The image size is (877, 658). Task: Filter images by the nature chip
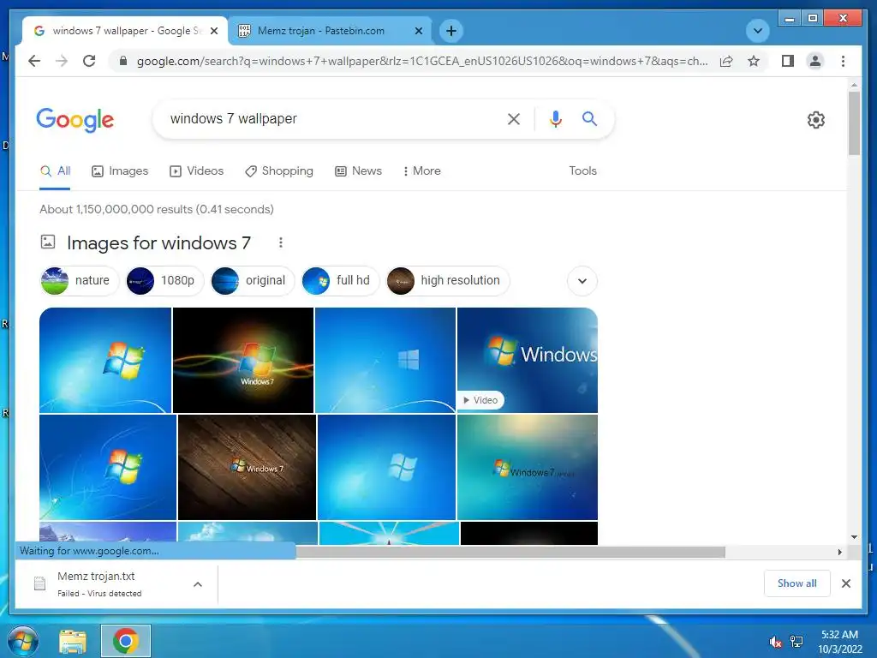(x=79, y=280)
